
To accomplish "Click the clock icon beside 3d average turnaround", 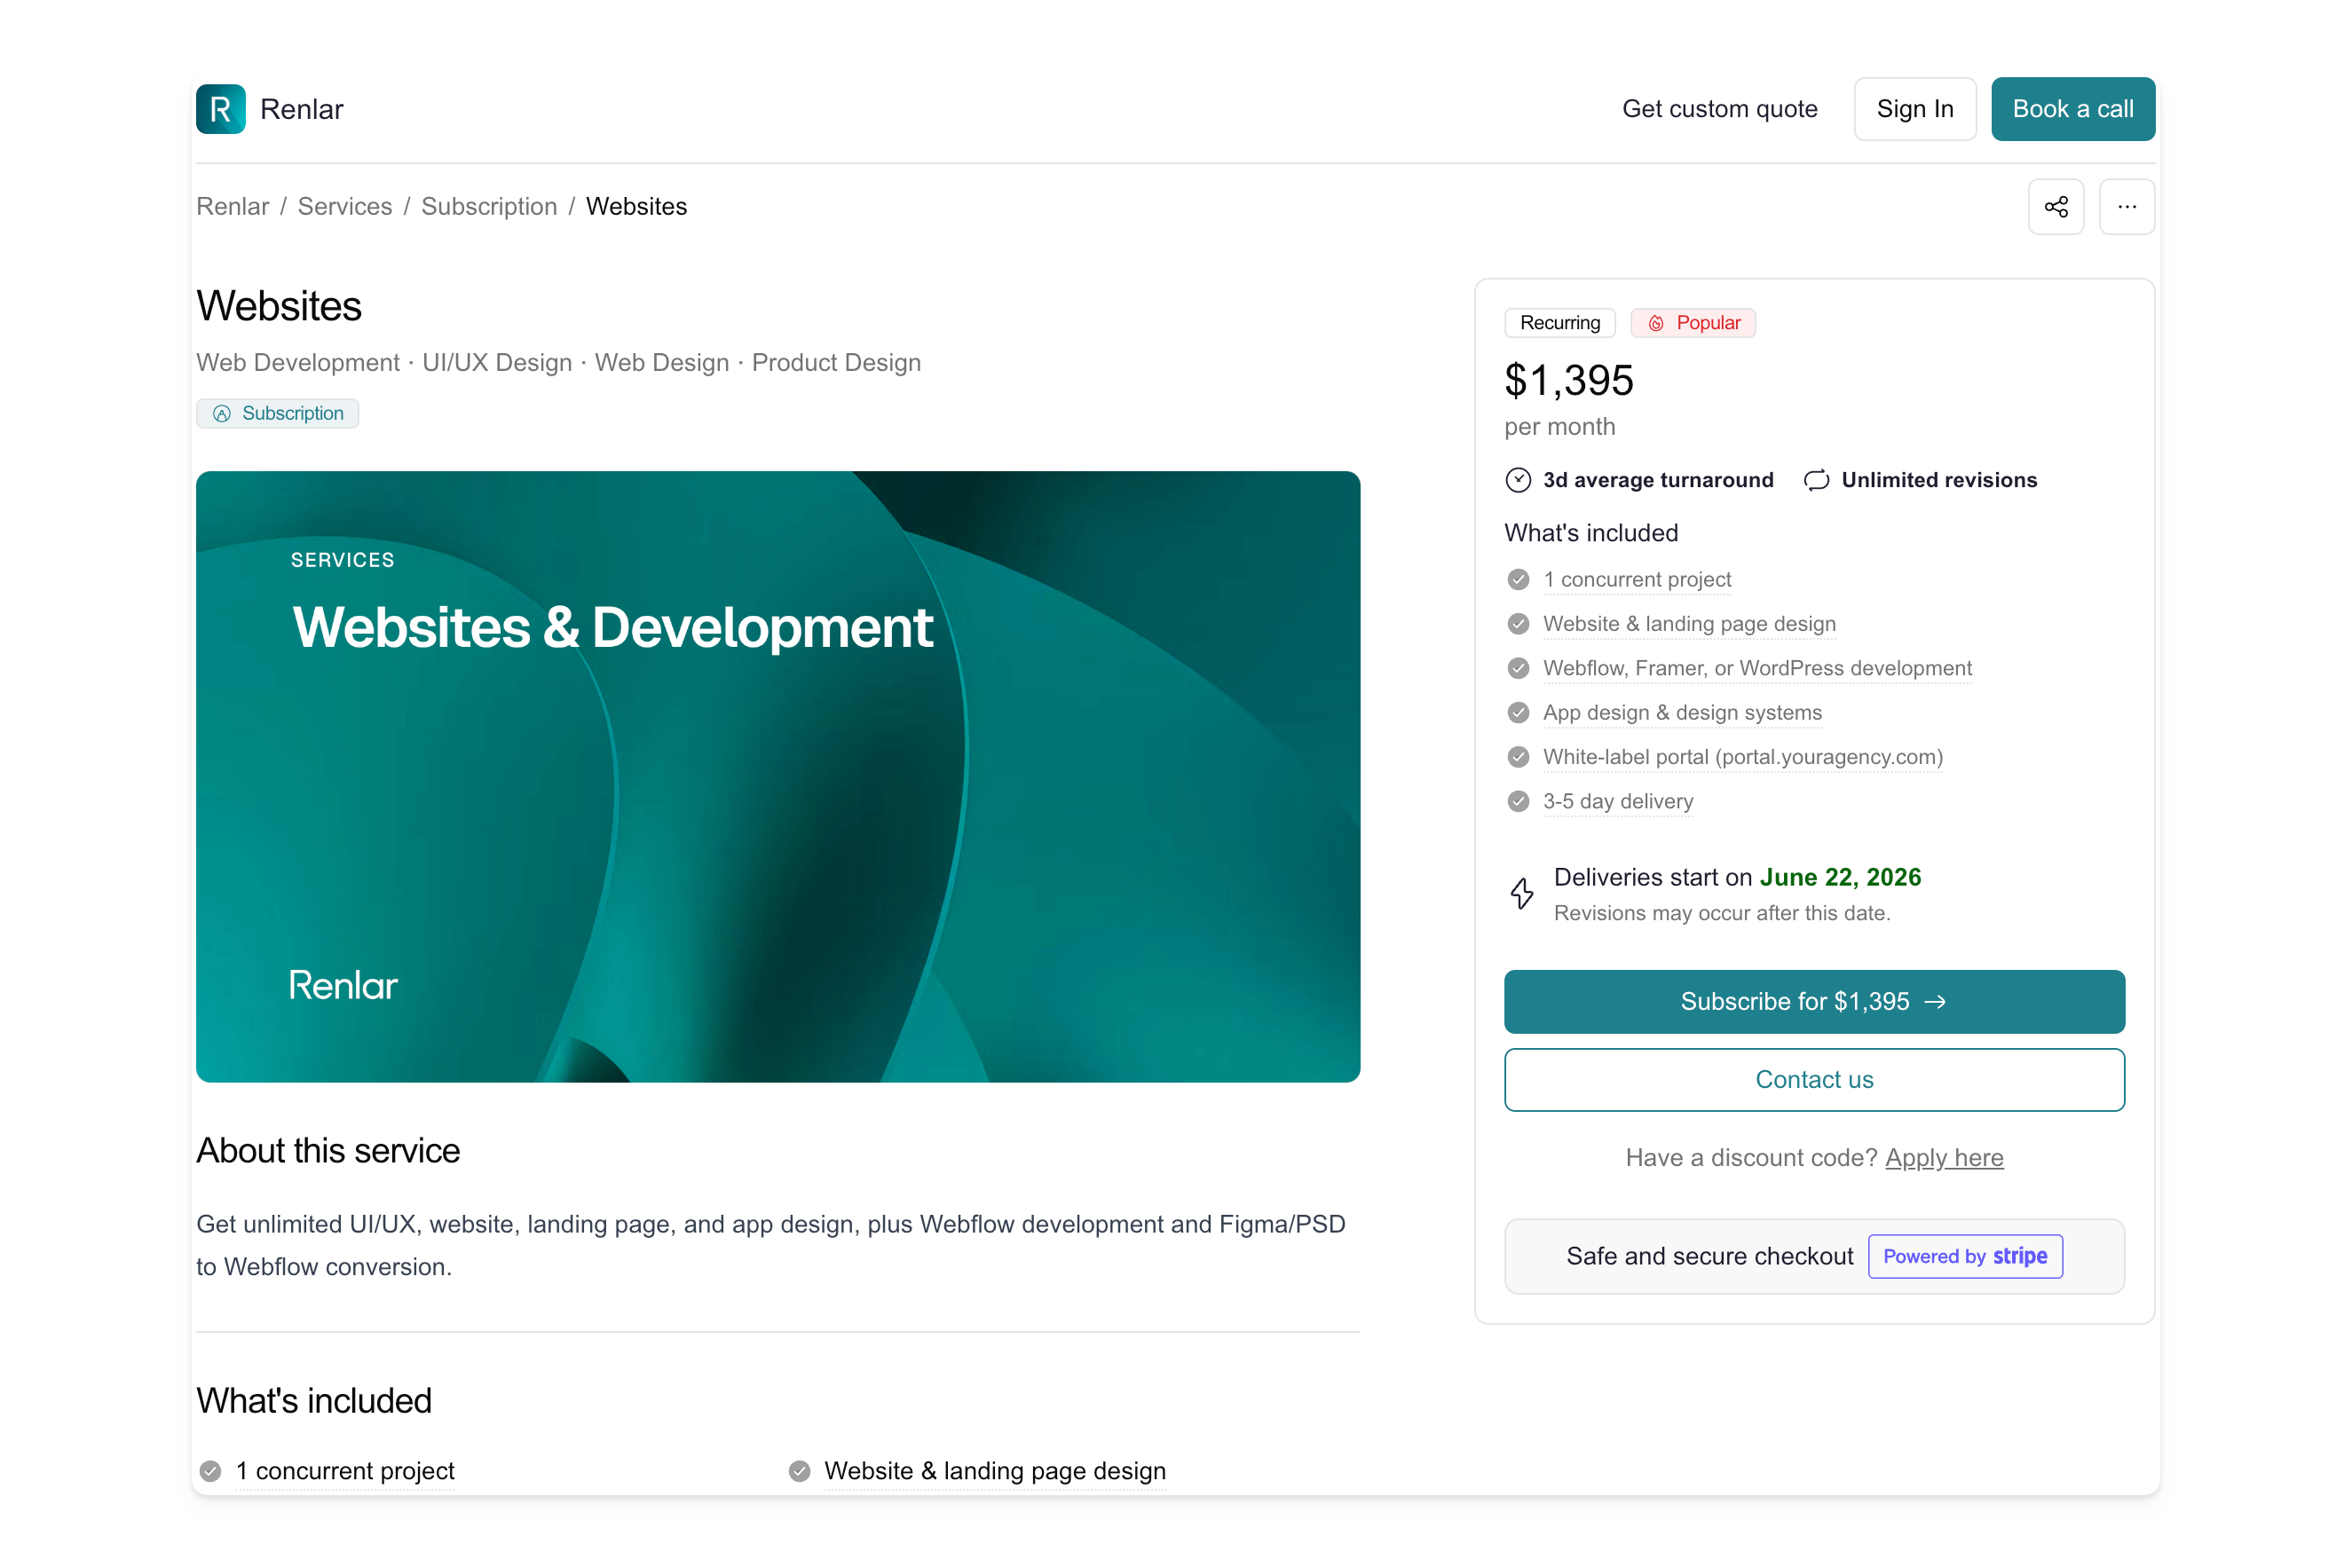I will (x=1518, y=480).
